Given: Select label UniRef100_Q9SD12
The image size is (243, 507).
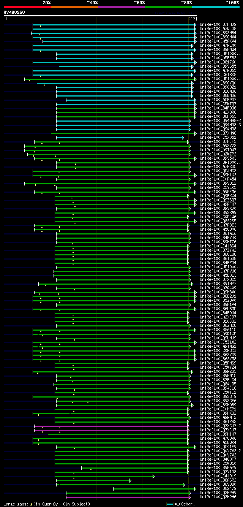Looking at the screenshot, I should pyautogui.click(x=218, y=183).
